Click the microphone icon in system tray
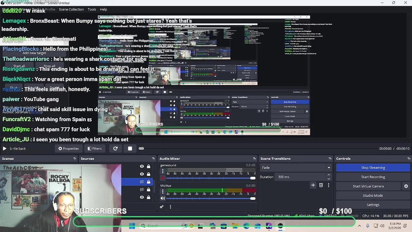 (x=368, y=226)
